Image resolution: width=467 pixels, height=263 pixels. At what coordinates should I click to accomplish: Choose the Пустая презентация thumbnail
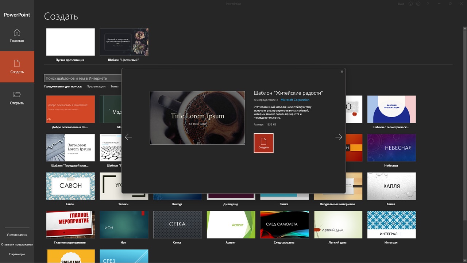click(70, 42)
